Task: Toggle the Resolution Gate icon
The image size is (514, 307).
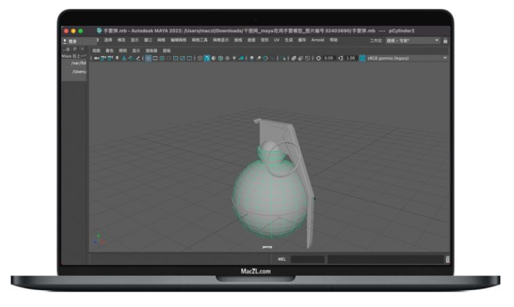Action: (162, 58)
